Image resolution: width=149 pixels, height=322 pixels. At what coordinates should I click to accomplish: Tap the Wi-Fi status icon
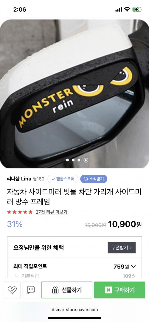point(128,9)
